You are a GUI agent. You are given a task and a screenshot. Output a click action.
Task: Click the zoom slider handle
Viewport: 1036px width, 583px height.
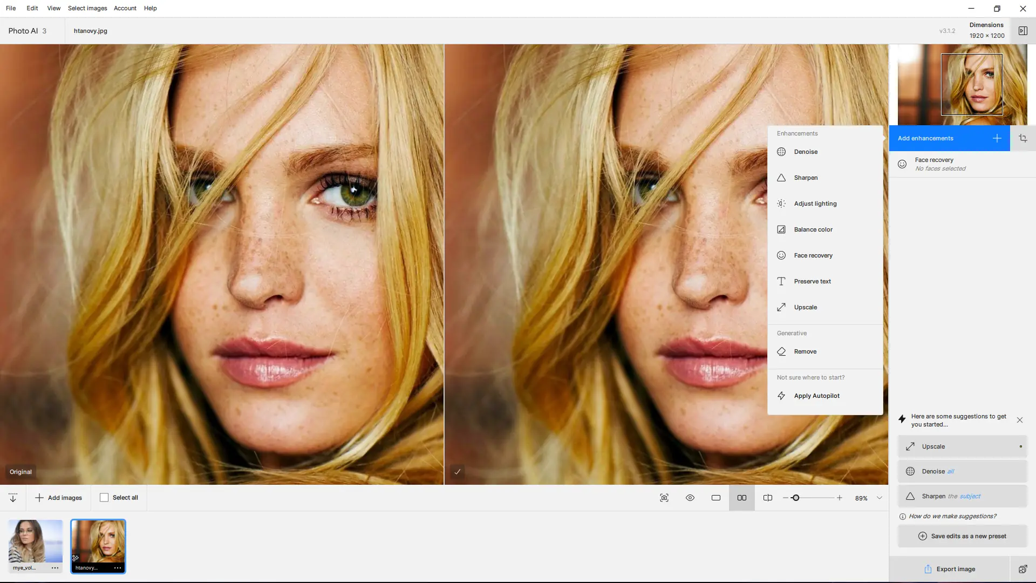point(795,498)
